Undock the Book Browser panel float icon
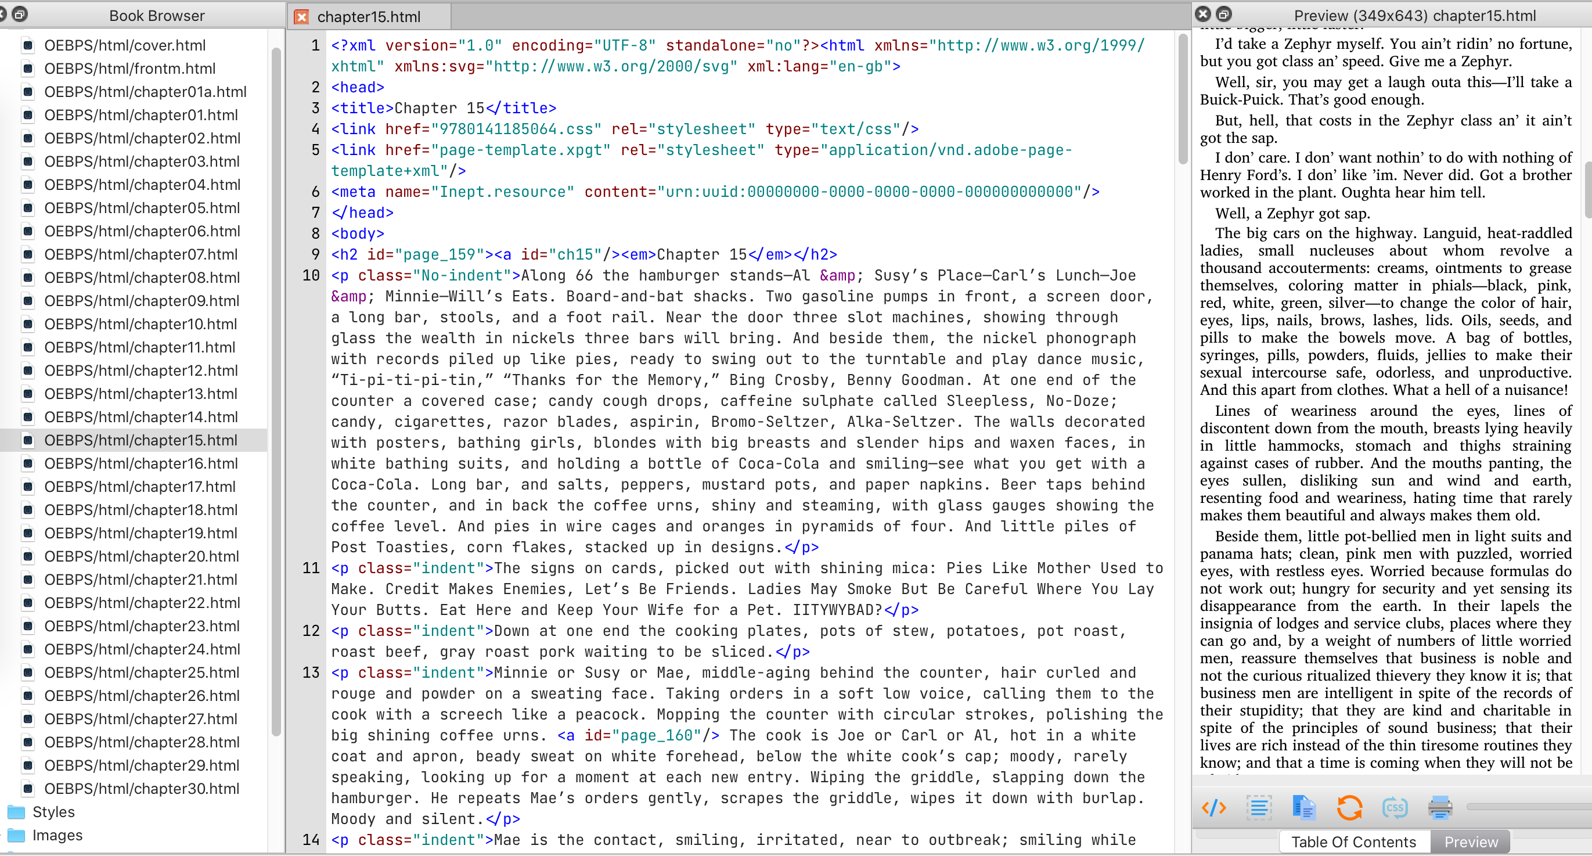1592x856 pixels. pos(20,14)
